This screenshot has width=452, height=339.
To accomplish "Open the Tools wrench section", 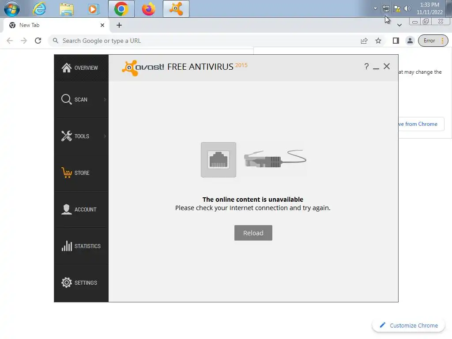I will coord(81,136).
